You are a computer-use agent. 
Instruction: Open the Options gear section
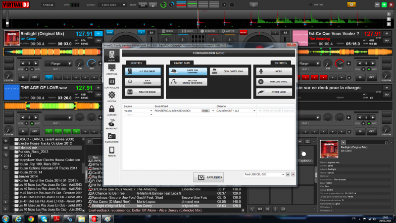111,96
